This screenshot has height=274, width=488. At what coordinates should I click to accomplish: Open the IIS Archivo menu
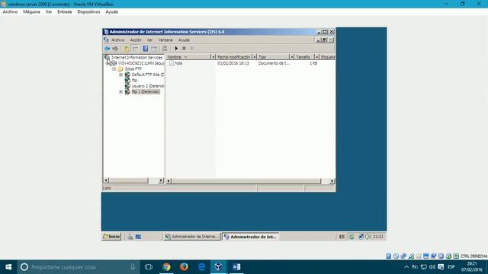point(118,40)
